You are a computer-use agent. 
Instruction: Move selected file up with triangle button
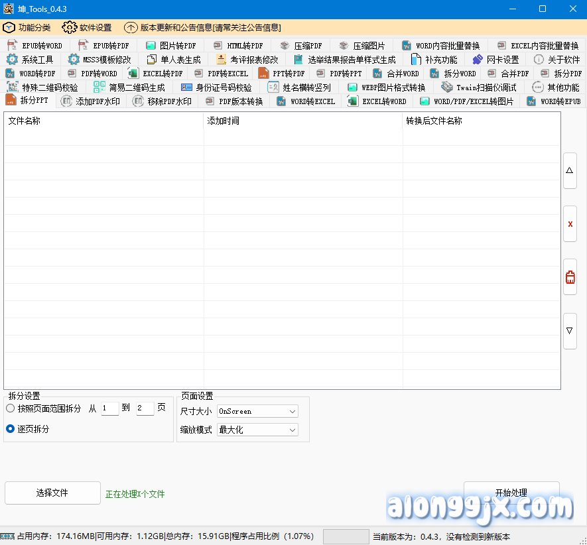pyautogui.click(x=570, y=170)
